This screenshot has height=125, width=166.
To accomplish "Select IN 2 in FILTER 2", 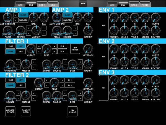I will [x=70, y=85].
